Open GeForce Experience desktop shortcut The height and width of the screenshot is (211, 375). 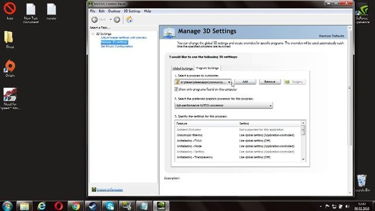pyautogui.click(x=363, y=13)
